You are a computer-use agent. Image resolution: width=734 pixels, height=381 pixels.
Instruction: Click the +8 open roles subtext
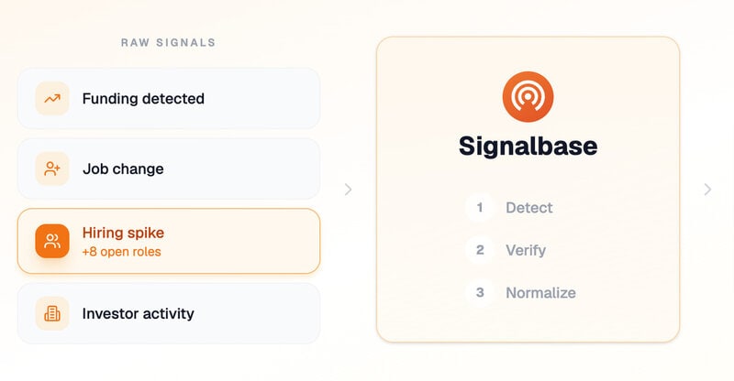[x=122, y=252]
